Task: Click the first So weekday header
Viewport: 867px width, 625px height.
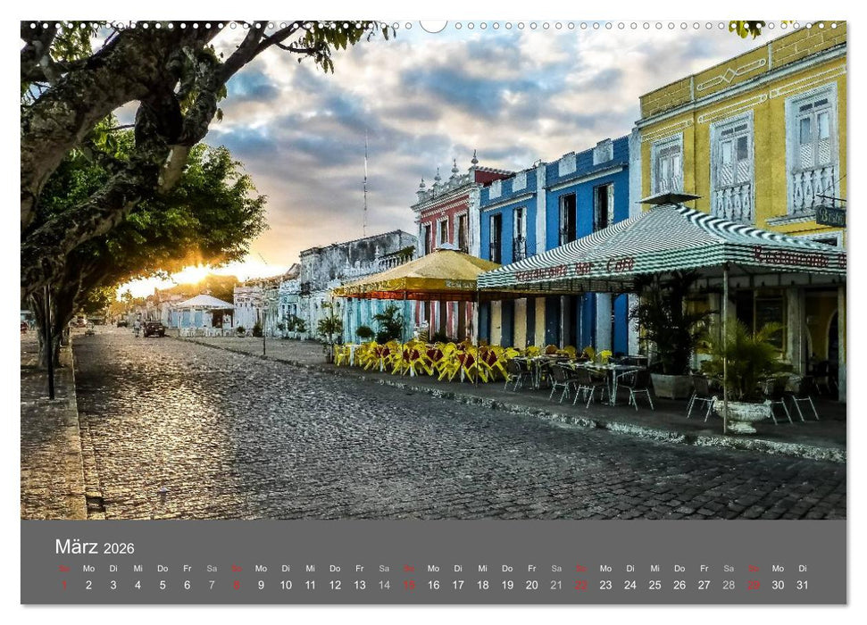Action: tap(63, 569)
